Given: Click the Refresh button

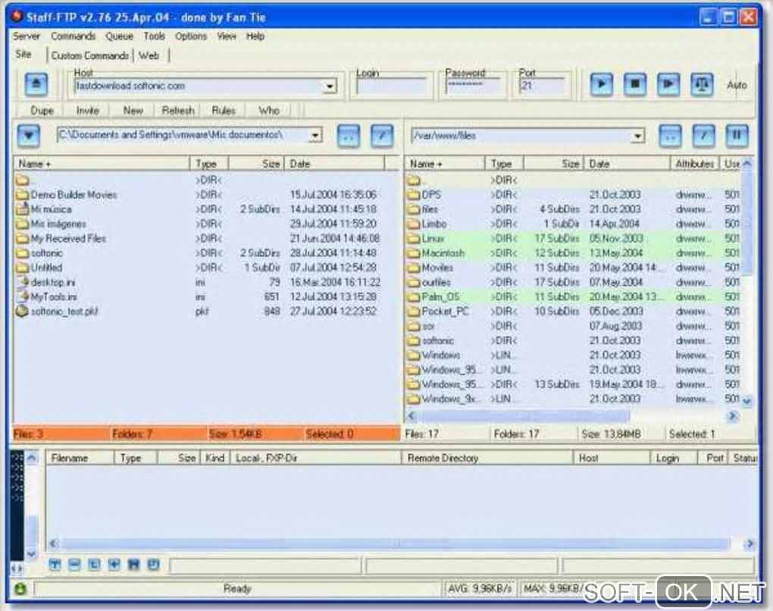Looking at the screenshot, I should coord(178,111).
